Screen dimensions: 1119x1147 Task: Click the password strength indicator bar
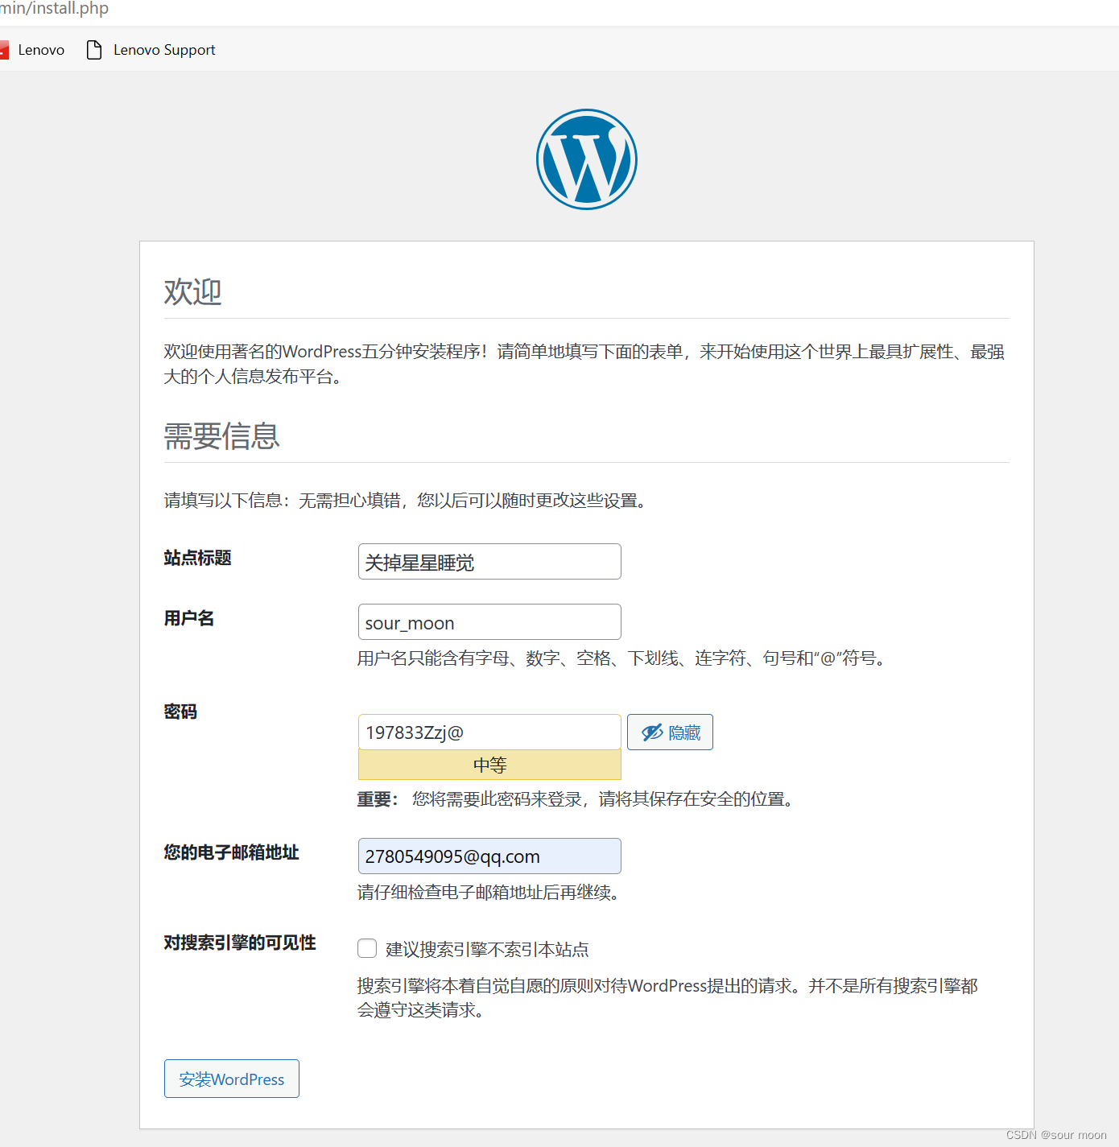[489, 765]
